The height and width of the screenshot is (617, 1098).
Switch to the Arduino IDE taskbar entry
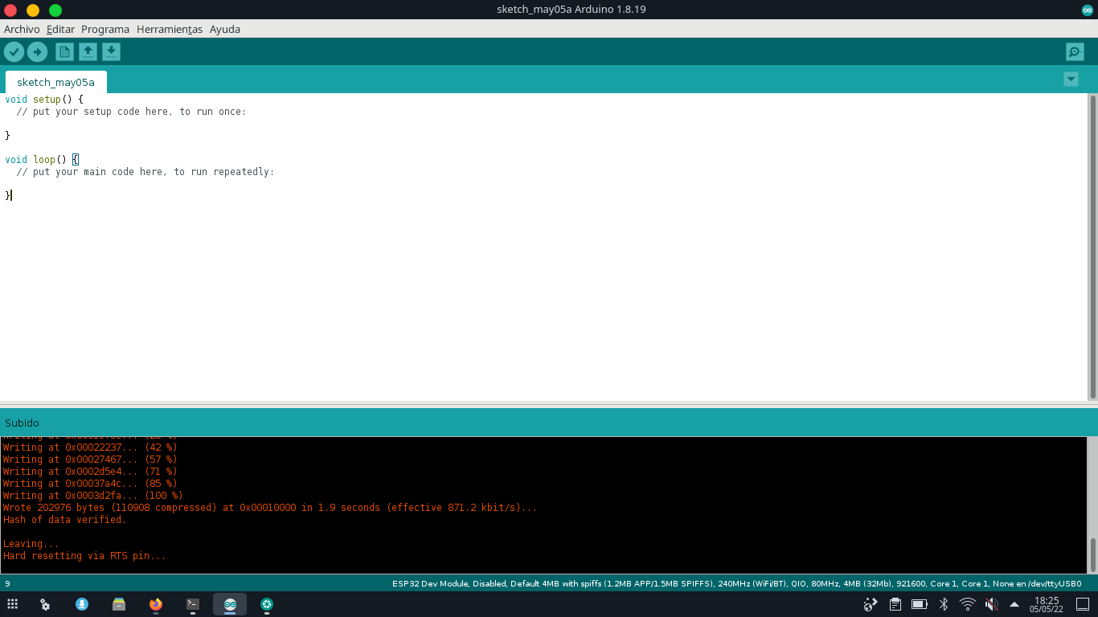click(230, 604)
